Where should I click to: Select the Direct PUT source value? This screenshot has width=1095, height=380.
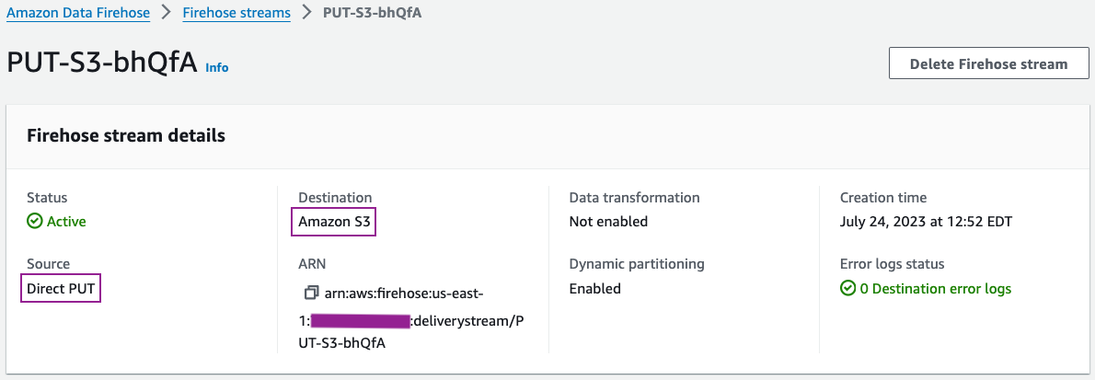pyautogui.click(x=62, y=289)
